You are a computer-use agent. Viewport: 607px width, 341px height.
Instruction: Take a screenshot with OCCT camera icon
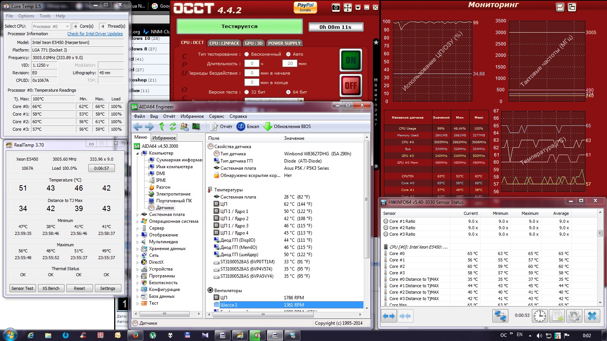(x=336, y=8)
